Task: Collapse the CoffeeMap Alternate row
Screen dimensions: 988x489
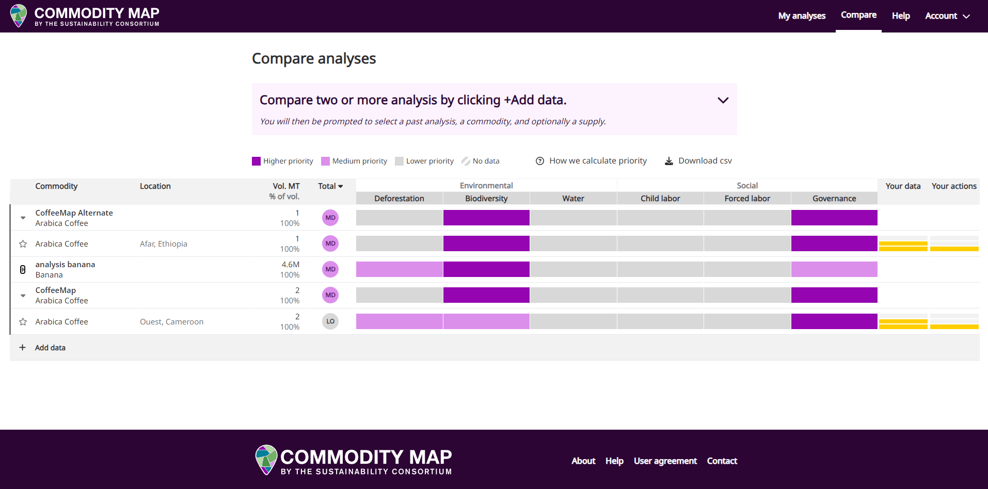Action: pyautogui.click(x=23, y=218)
